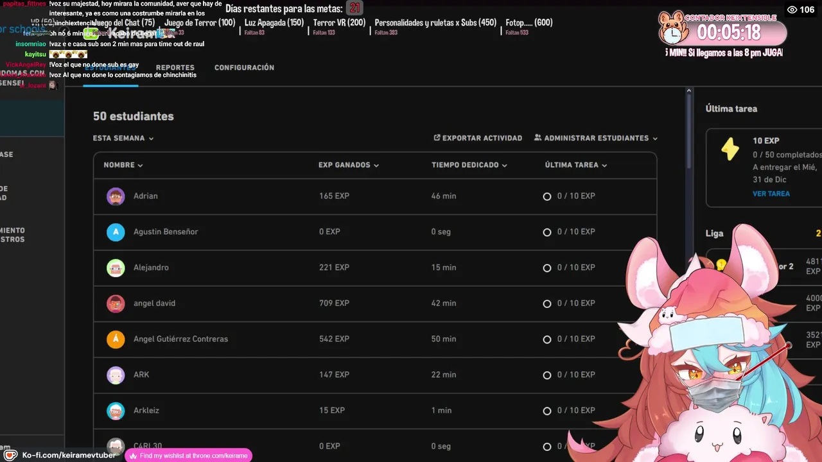
Task: Open student Adrian's name
Action: click(146, 196)
